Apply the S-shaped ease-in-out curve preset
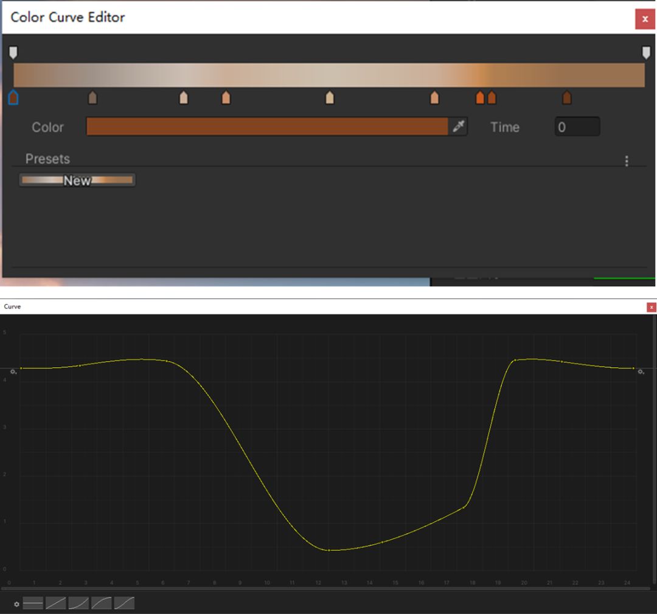The height and width of the screenshot is (614, 657). pyautogui.click(x=124, y=604)
